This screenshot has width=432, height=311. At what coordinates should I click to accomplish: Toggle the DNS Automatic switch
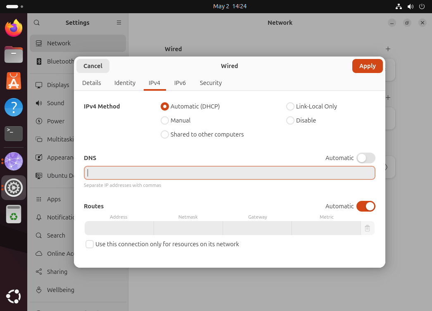tap(366, 158)
